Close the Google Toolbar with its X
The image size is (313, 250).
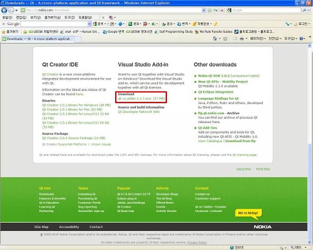[x=3, y=24]
